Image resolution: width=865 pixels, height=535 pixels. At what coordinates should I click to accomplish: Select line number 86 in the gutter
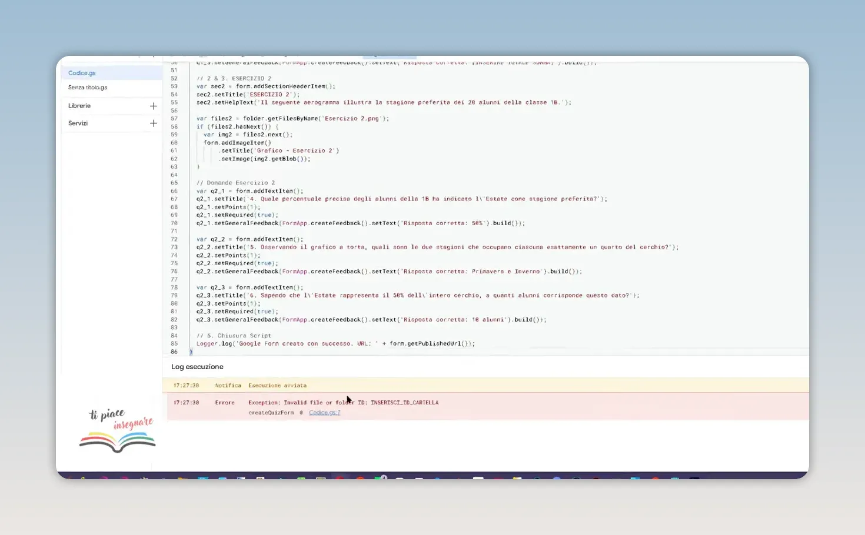(x=174, y=352)
